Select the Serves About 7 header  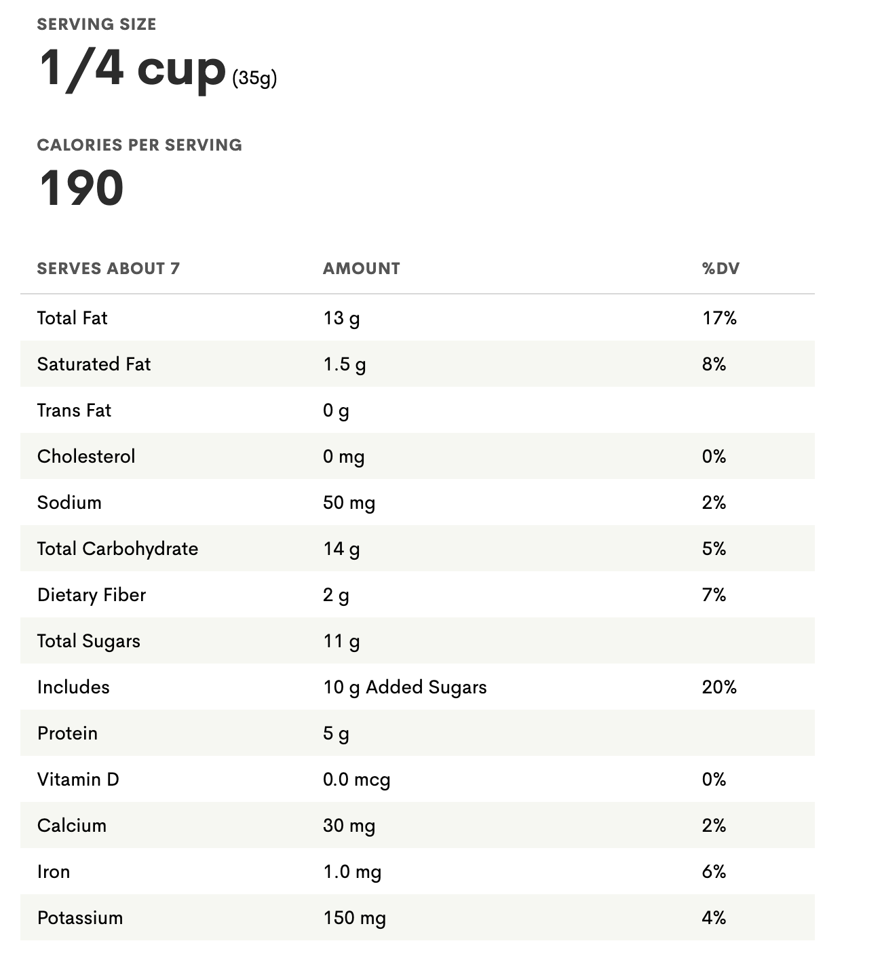pos(109,269)
